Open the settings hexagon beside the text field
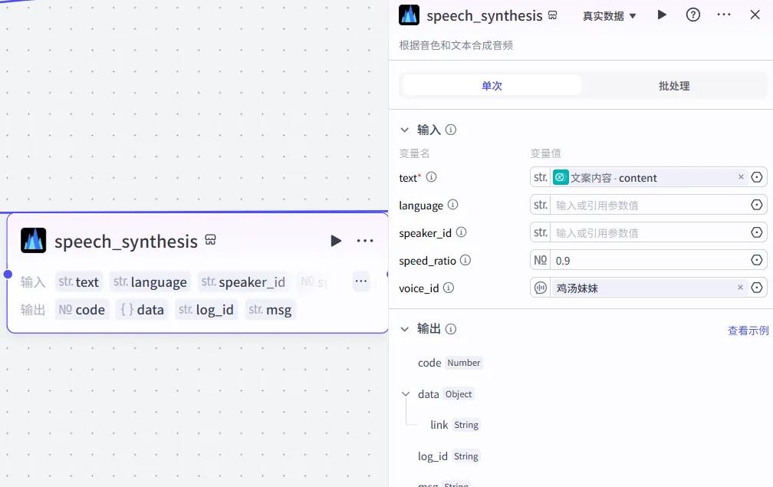773x487 pixels. tap(758, 177)
